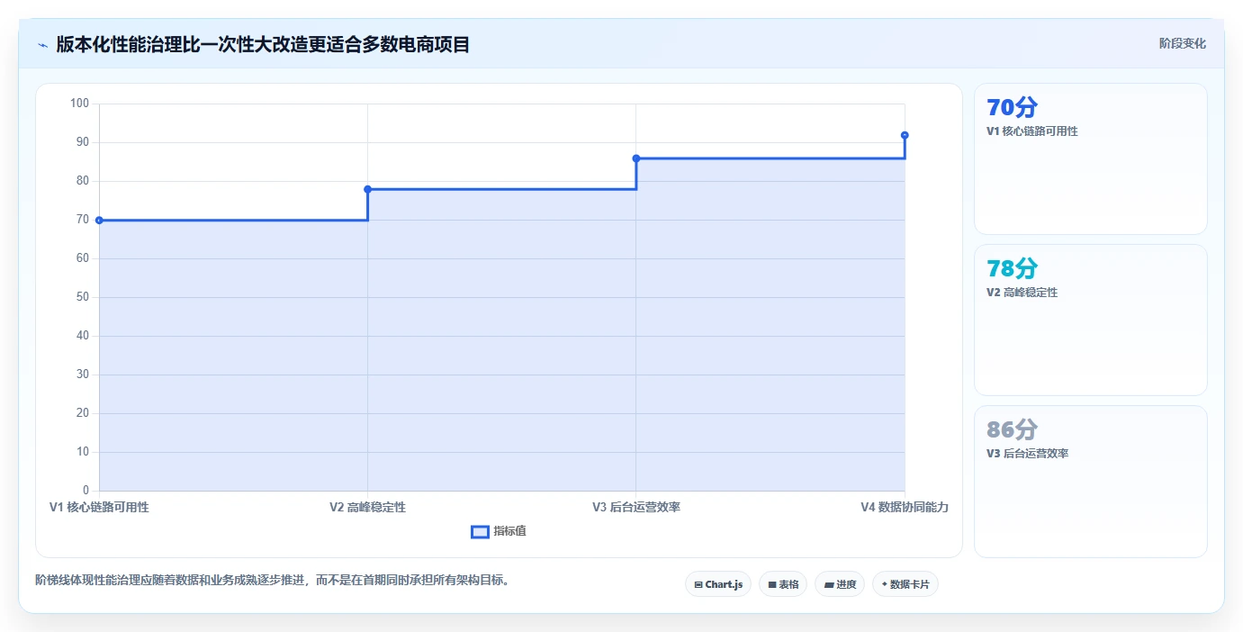
Task: Click the 70分 score value
Action: point(1012,108)
